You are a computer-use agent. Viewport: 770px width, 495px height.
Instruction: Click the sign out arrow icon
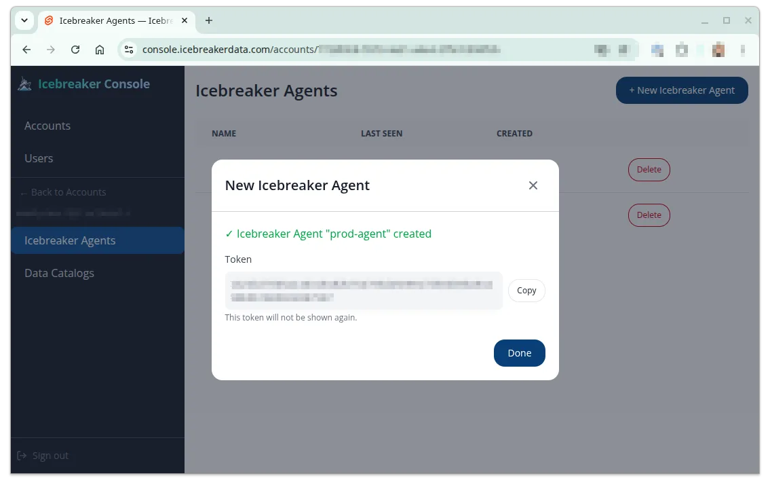point(22,456)
